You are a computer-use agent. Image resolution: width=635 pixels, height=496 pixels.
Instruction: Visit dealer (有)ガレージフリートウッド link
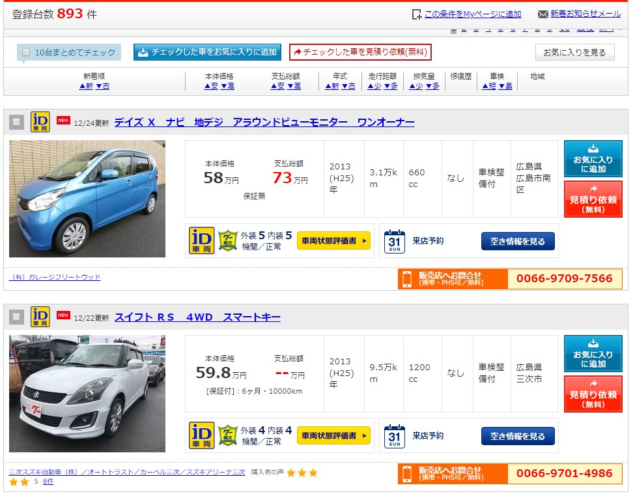55,277
